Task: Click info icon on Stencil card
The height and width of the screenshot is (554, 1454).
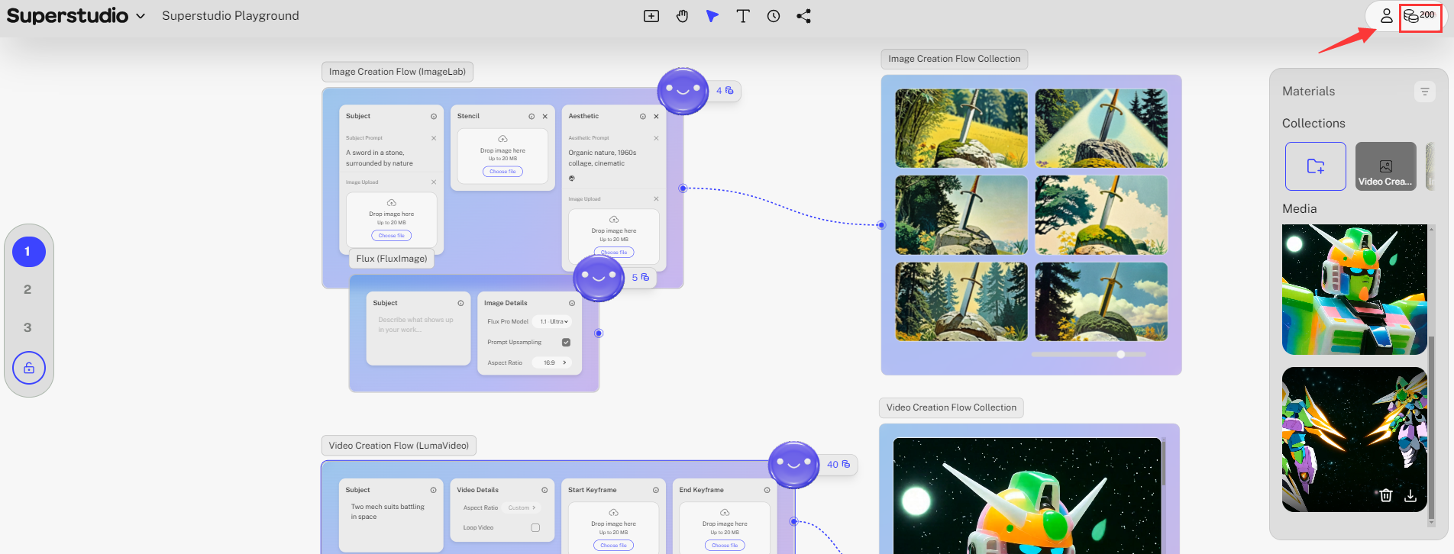Action: point(532,117)
